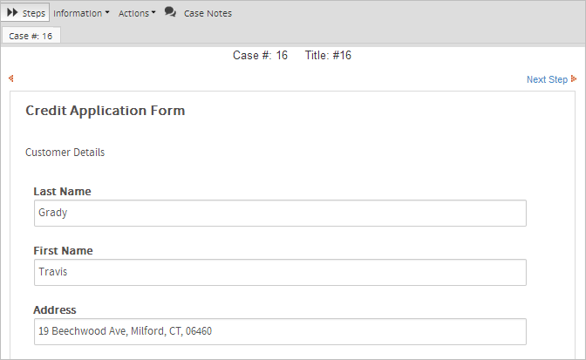
Task: Expand the Actions dropdown menu
Action: click(x=133, y=13)
